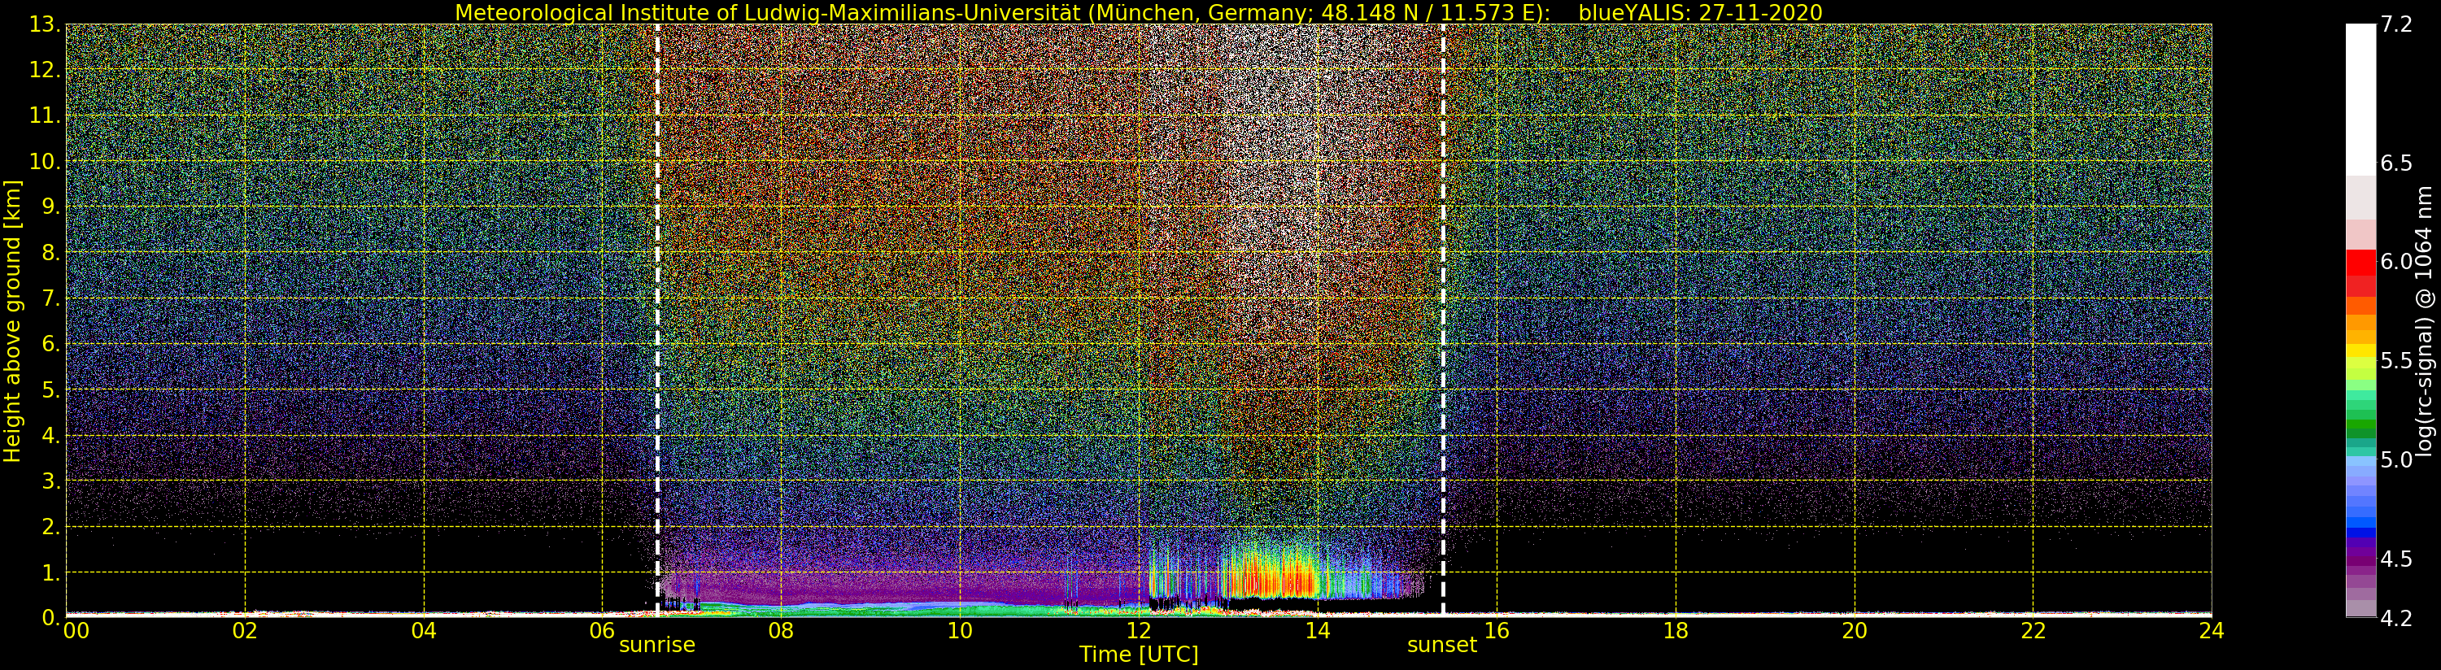
Task: Click the '20' time tick label
Action: pos(1854,630)
